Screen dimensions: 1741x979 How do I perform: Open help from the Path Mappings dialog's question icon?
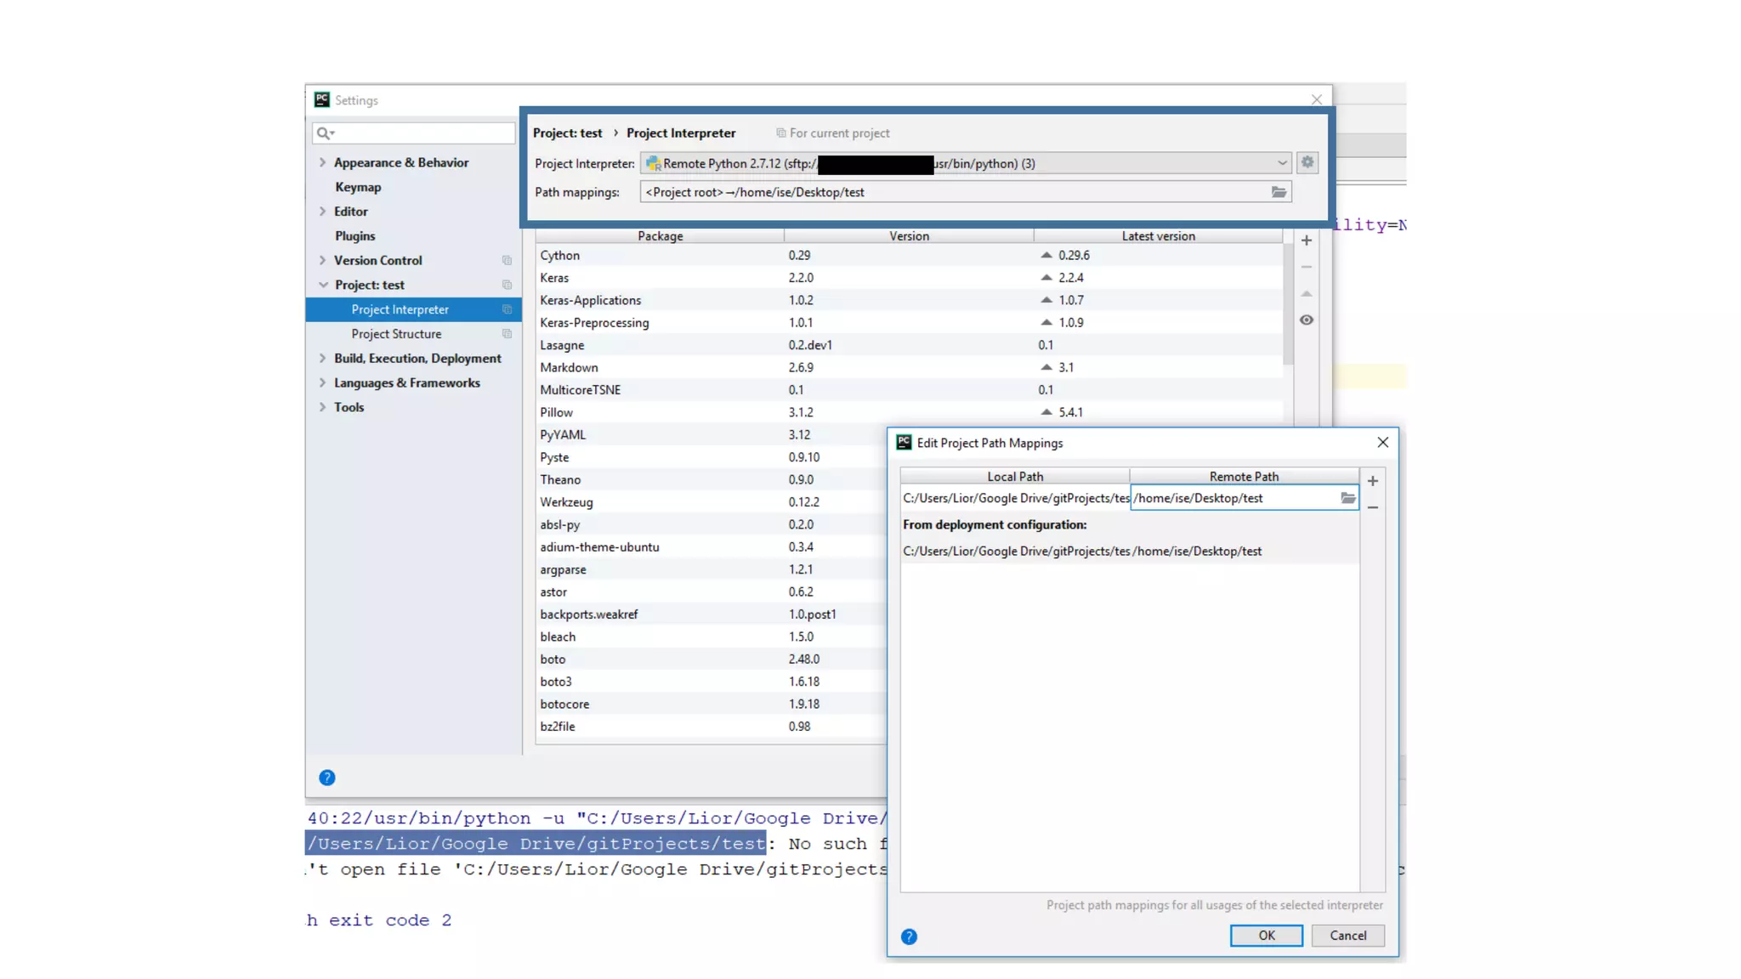tap(909, 937)
